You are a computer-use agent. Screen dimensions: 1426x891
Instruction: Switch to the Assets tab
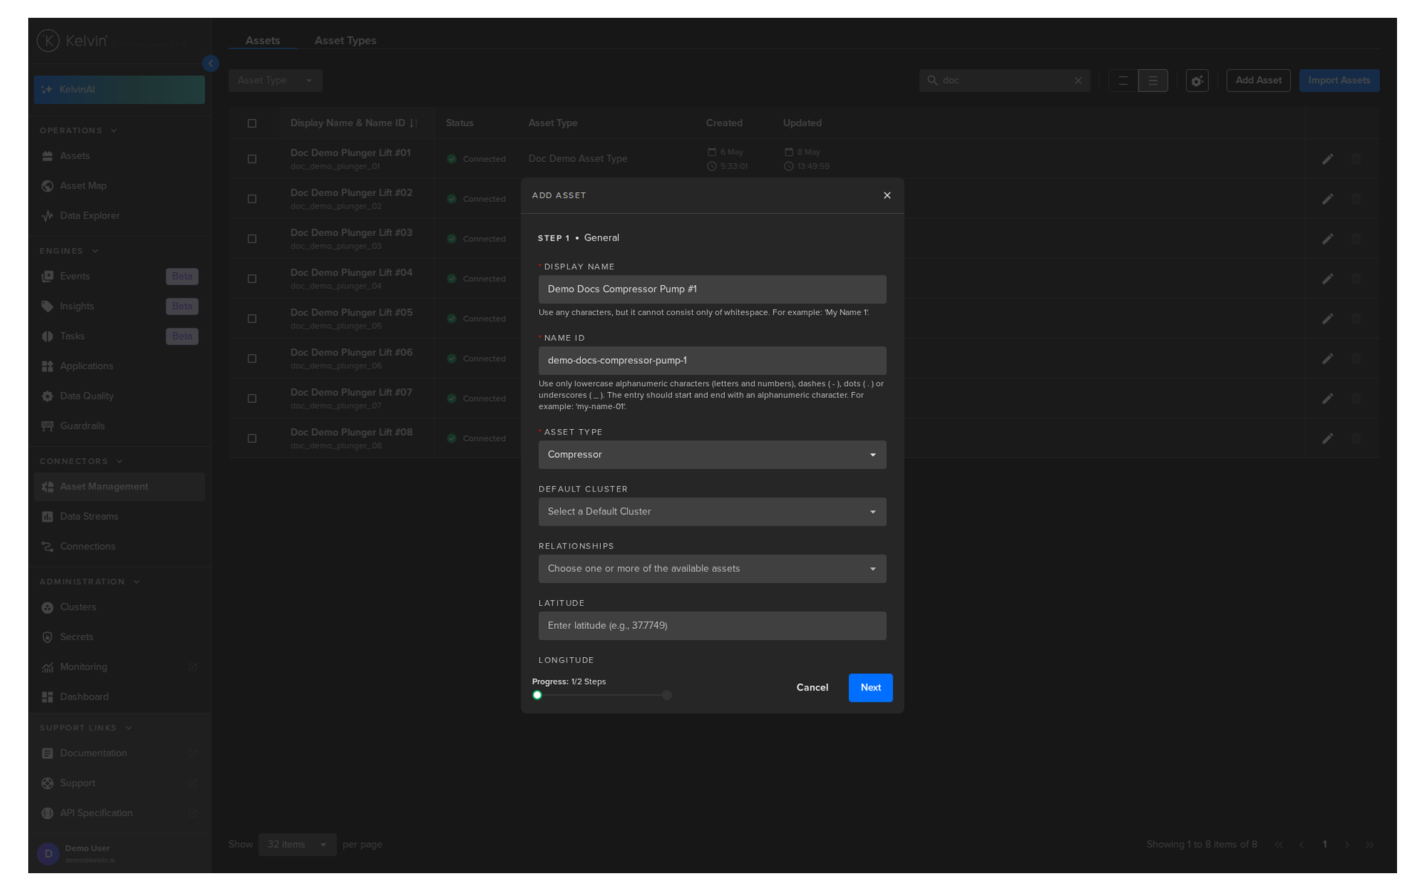pos(263,41)
